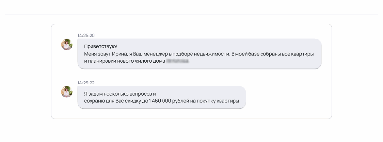Click the avatar next to the discount message
Viewport: 383px width, 142px height.
tap(67, 92)
